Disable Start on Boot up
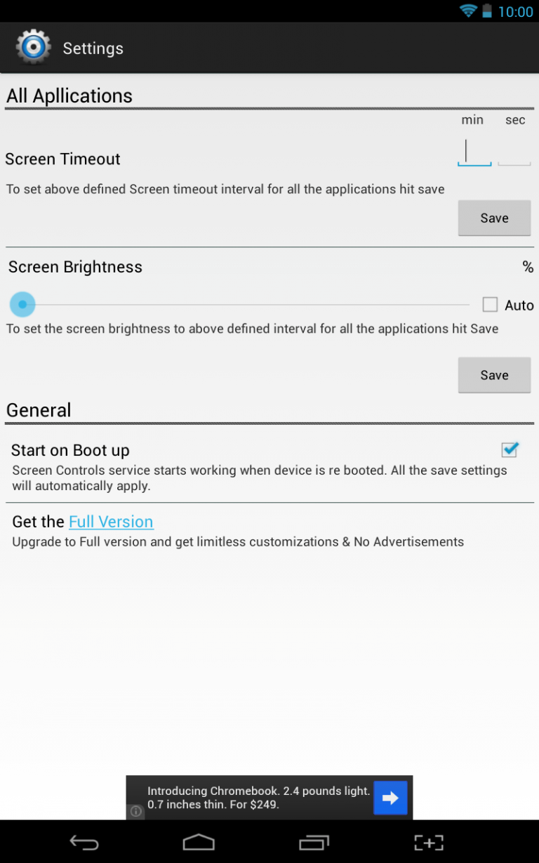 coord(510,449)
